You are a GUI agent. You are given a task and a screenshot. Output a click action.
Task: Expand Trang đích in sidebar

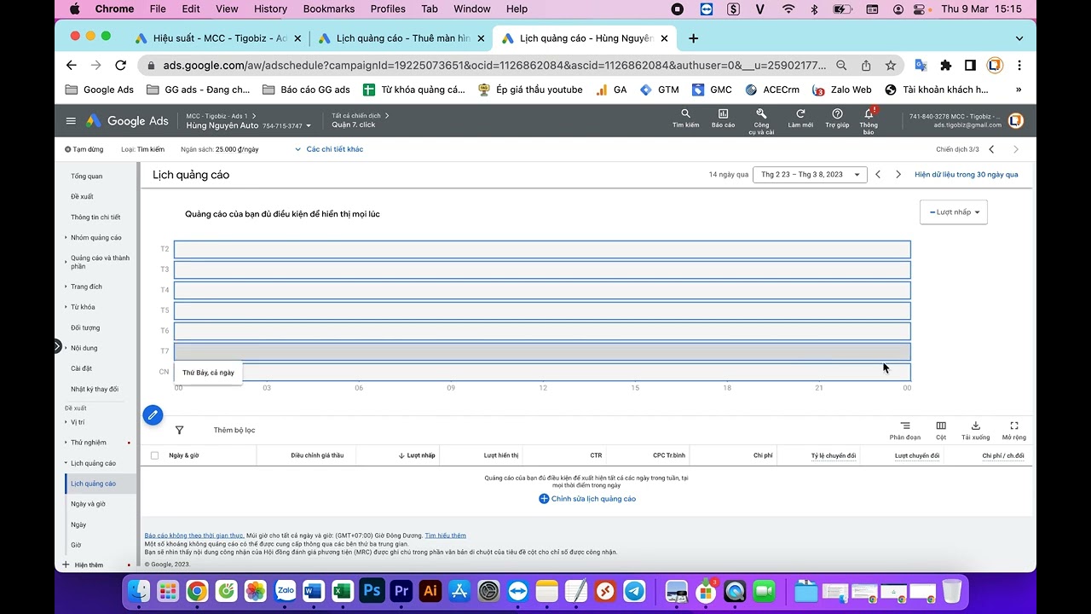(66, 287)
